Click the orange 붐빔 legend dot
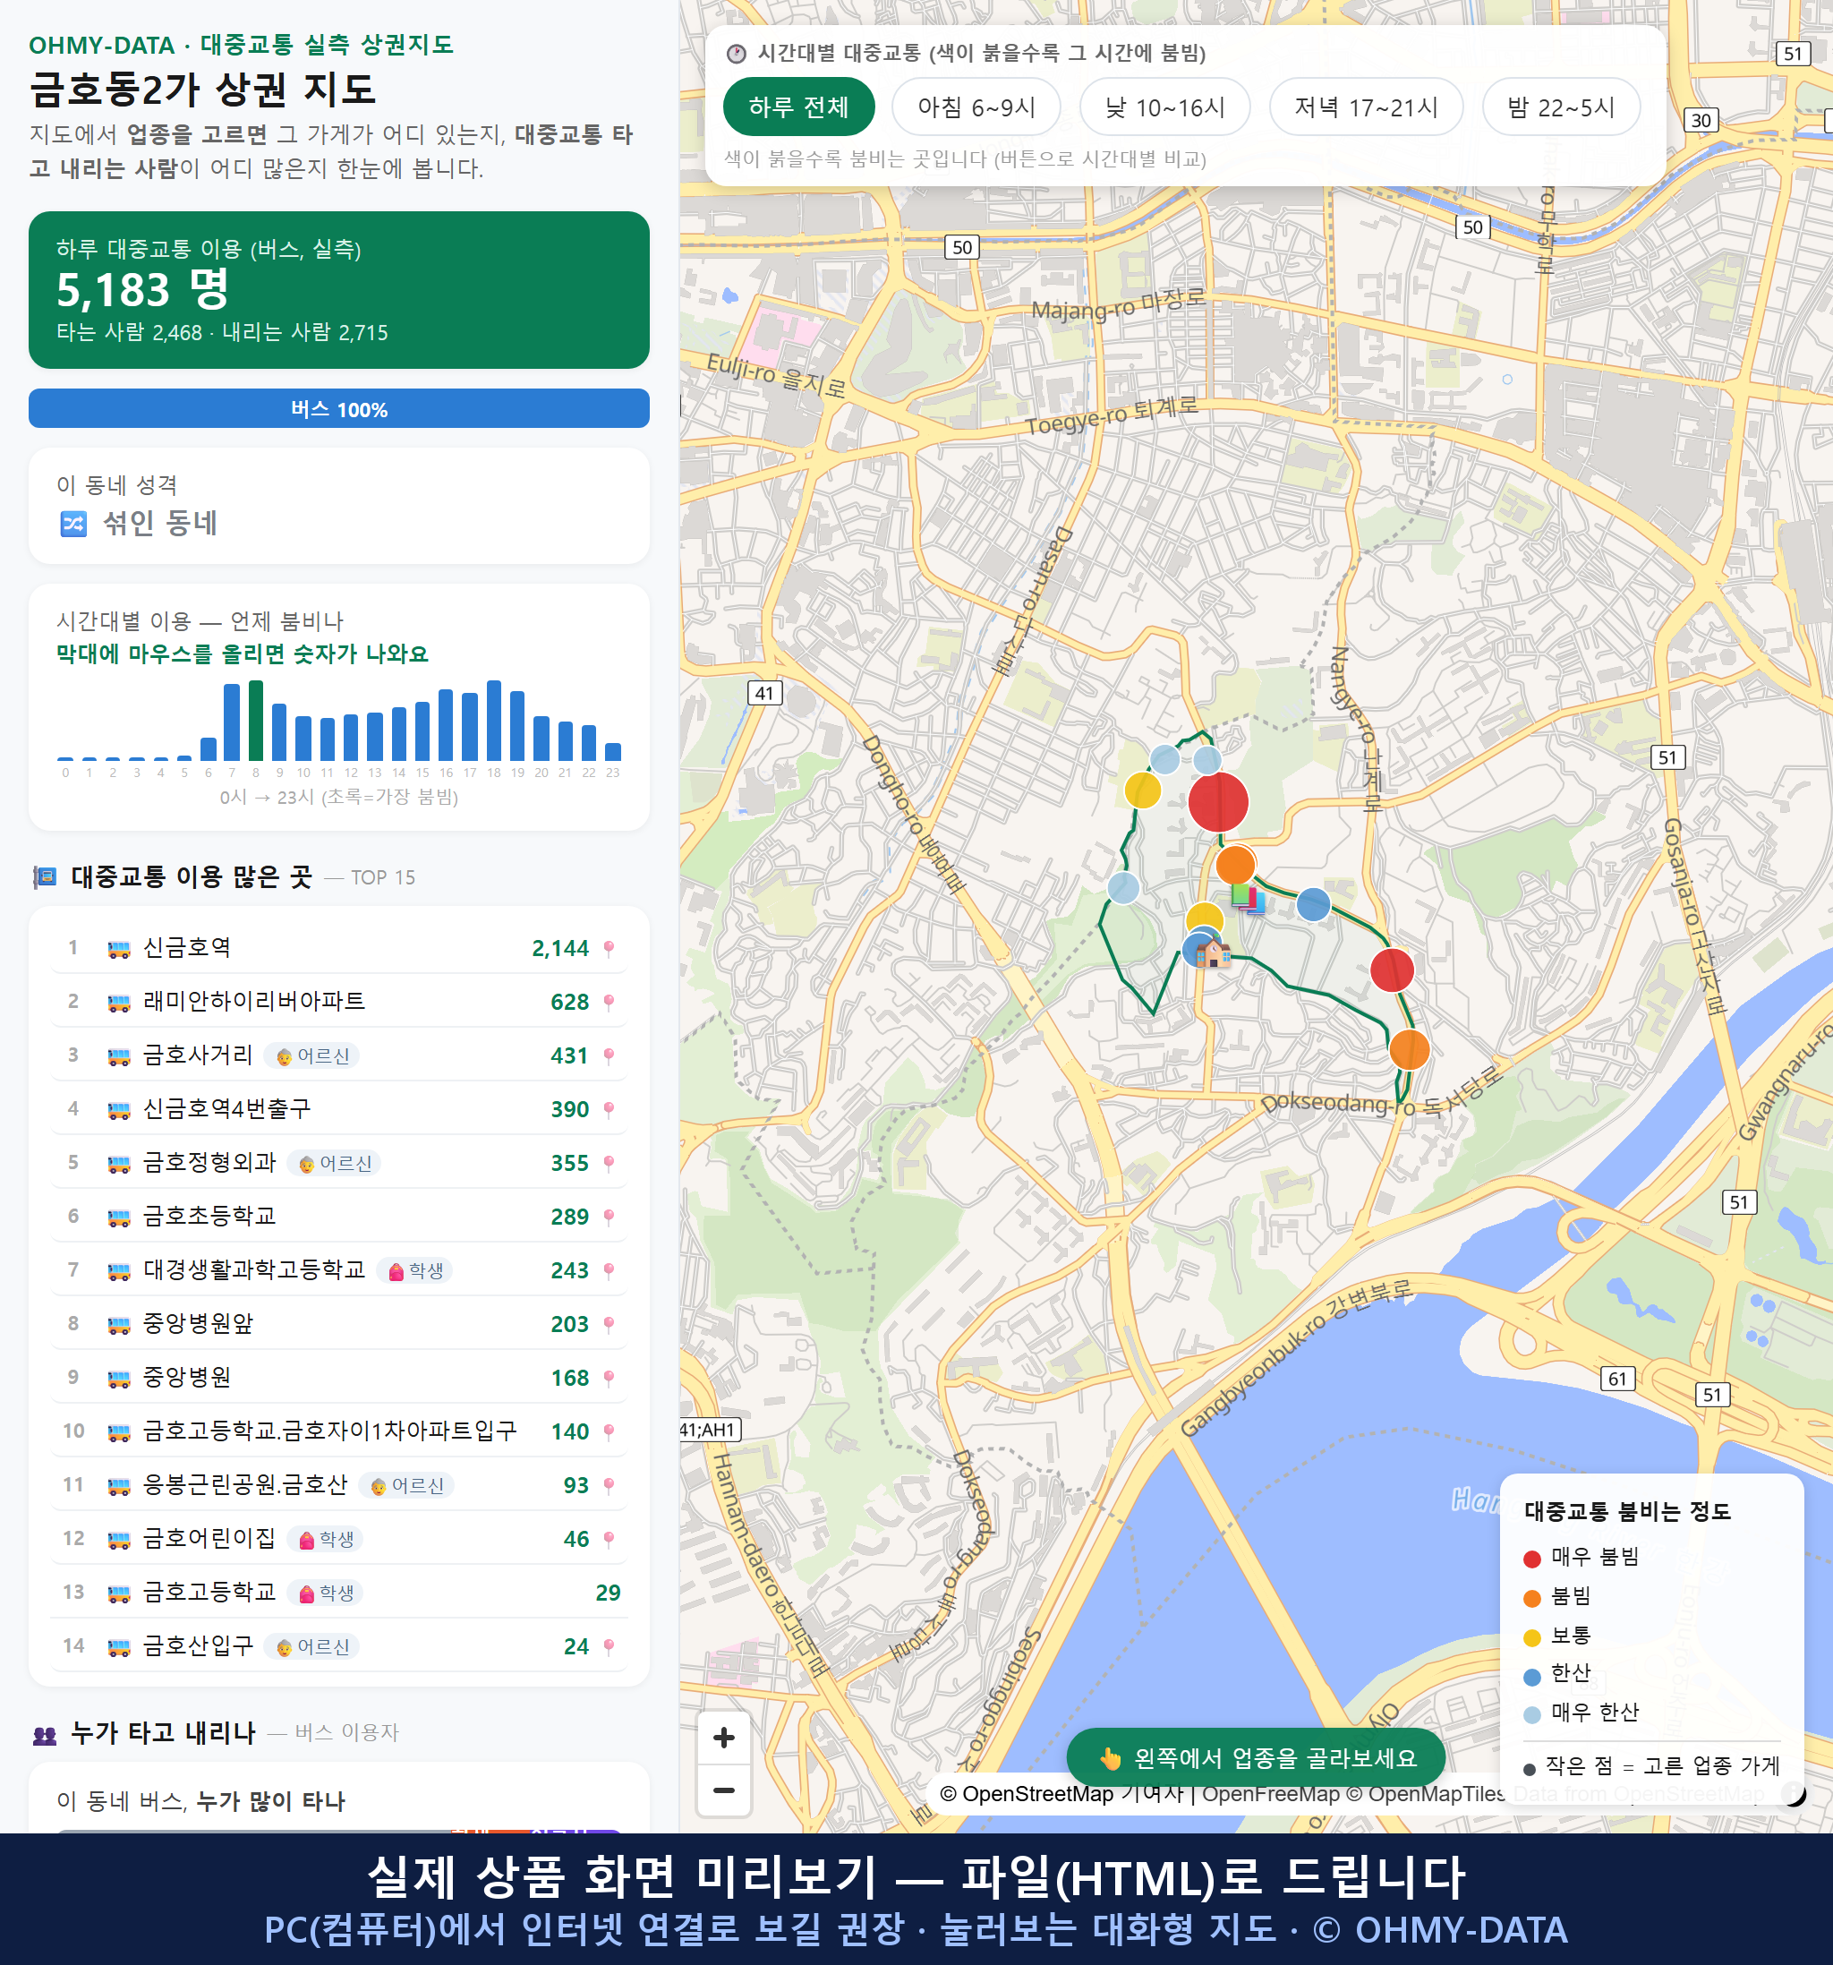Image resolution: width=1833 pixels, height=1965 pixels. click(x=1531, y=1598)
